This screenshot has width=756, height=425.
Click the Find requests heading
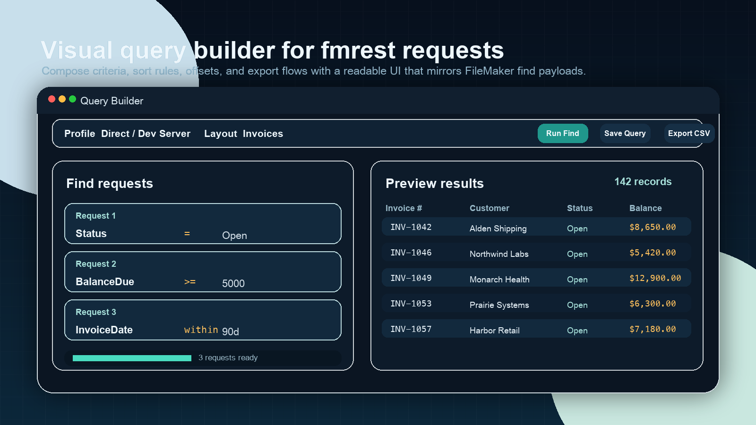coord(110,184)
